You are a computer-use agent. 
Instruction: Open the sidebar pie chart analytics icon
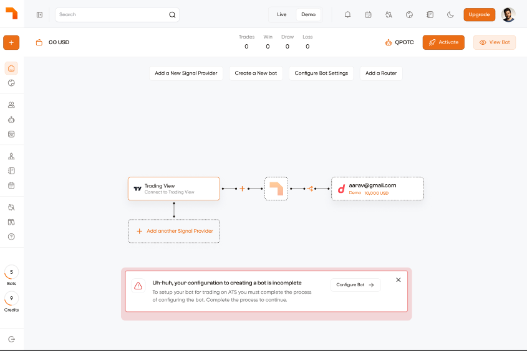pyautogui.click(x=11, y=83)
